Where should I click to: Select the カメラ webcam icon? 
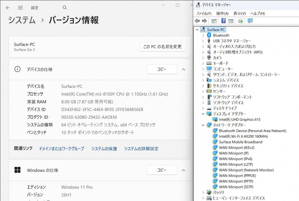coord(209,57)
